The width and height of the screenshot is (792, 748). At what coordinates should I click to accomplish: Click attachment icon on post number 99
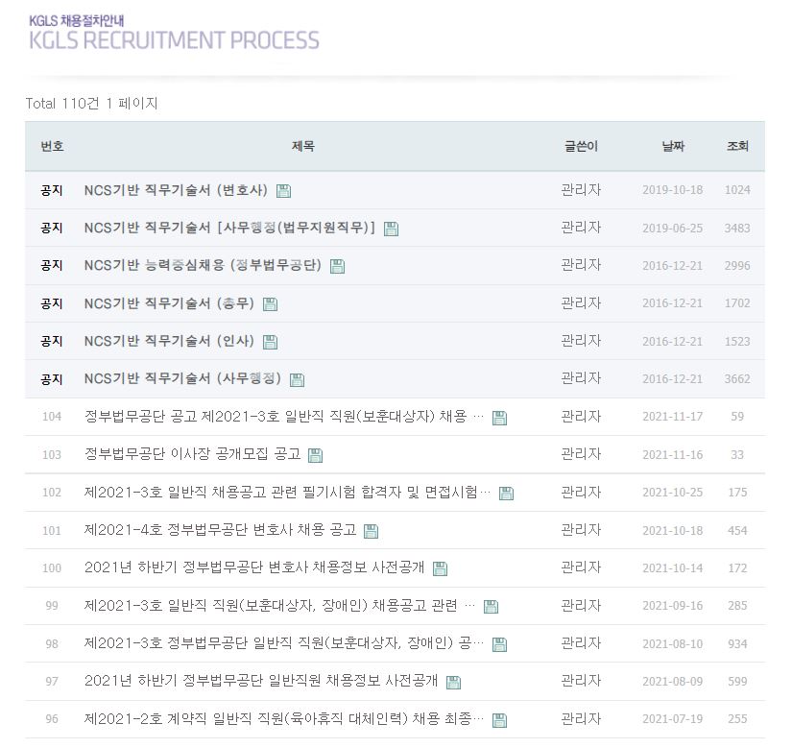click(491, 607)
